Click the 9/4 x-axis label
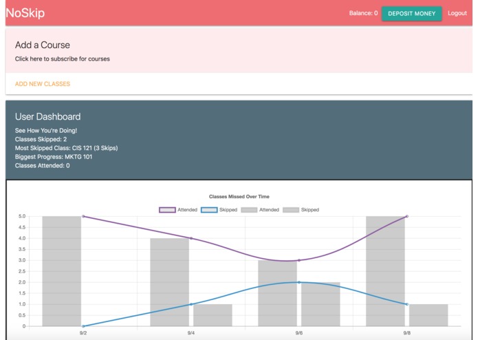 tap(191, 333)
